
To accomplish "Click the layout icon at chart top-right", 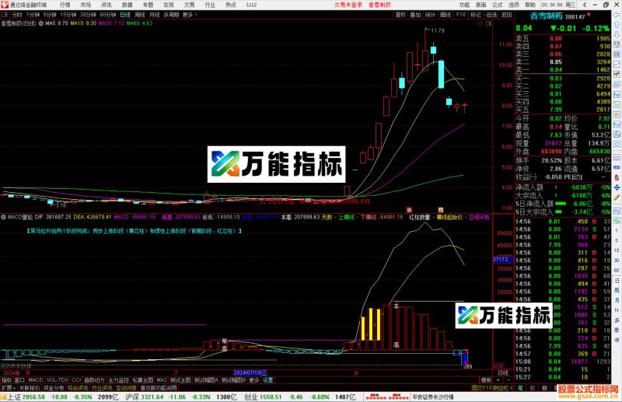I will click(489, 23).
